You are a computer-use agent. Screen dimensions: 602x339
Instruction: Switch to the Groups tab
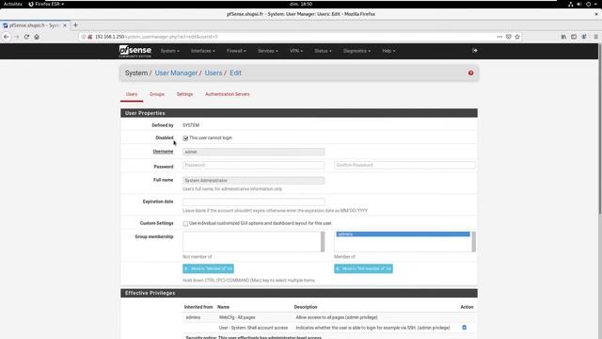tap(157, 94)
